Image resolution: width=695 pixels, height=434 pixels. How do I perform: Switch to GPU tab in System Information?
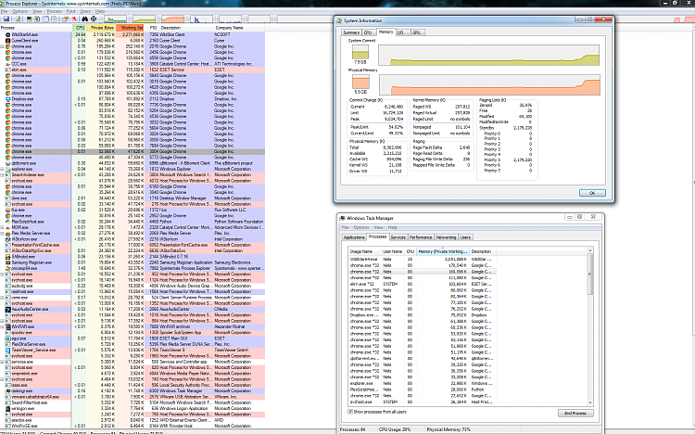click(x=416, y=32)
